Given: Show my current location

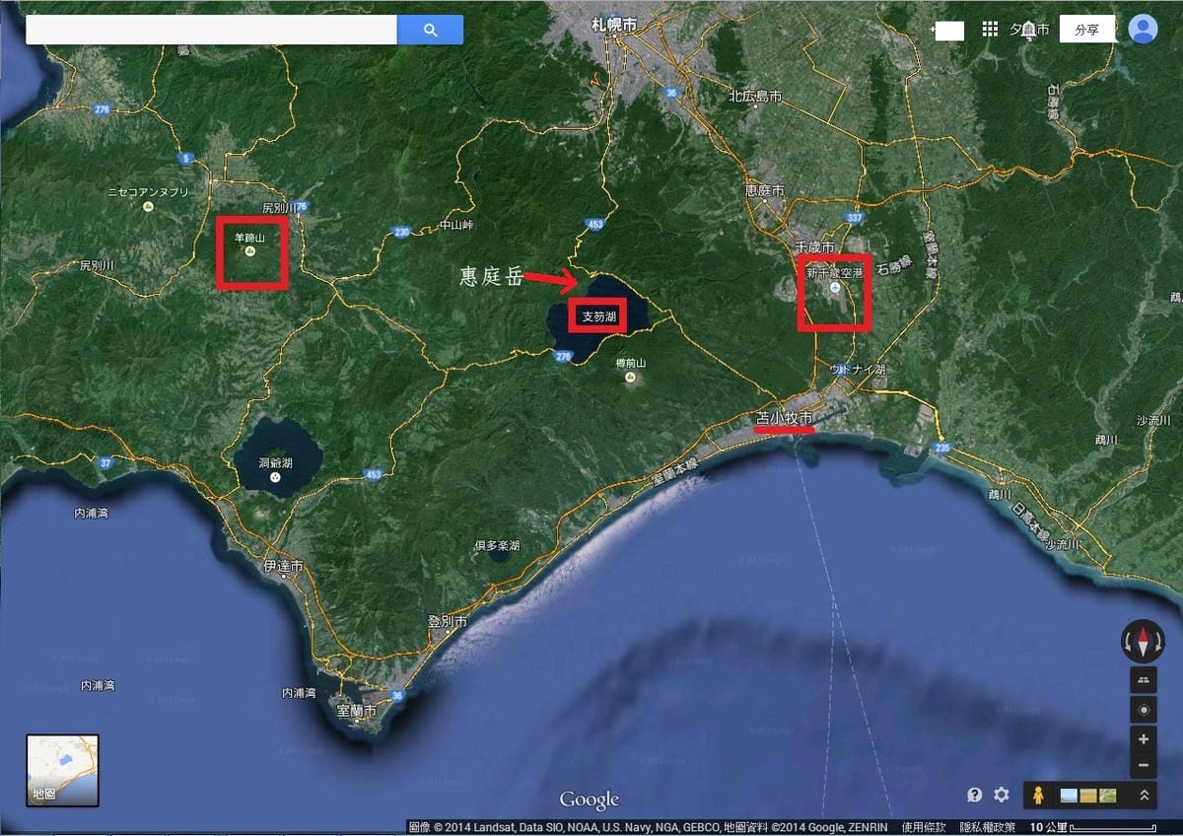Looking at the screenshot, I should 1143,710.
